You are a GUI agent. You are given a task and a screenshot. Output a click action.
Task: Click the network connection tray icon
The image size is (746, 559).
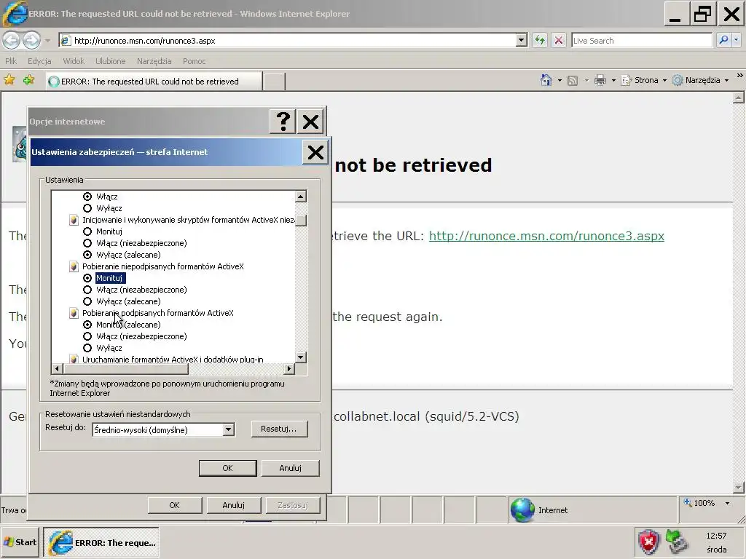(x=675, y=542)
